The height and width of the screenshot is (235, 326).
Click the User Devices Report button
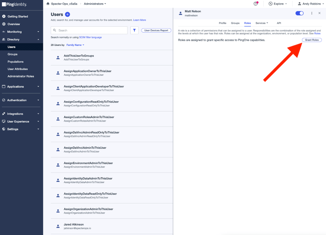coord(156,30)
